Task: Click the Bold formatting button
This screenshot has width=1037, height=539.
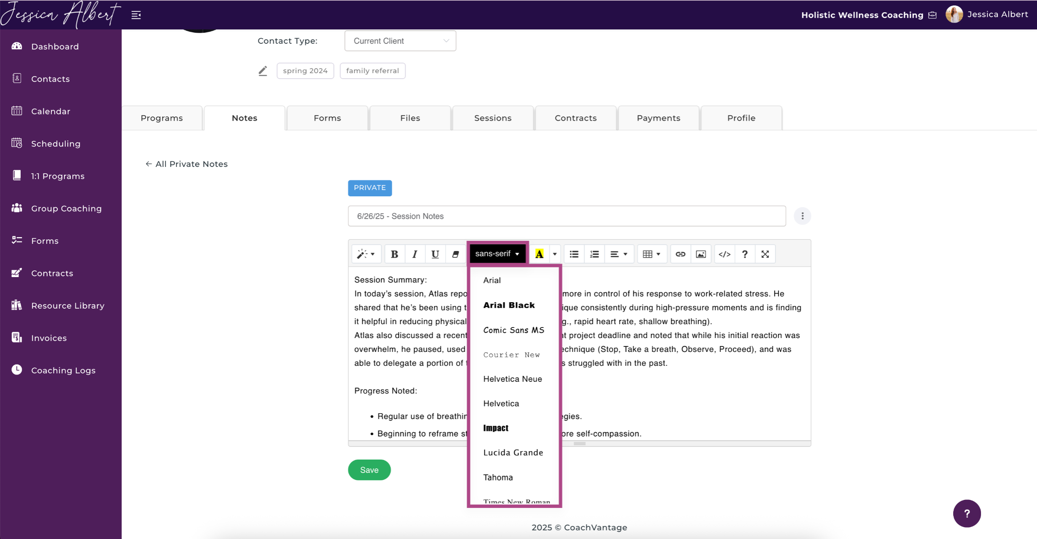Action: click(x=394, y=254)
